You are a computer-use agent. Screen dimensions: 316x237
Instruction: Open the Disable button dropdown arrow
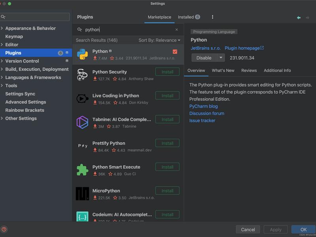coord(221,58)
